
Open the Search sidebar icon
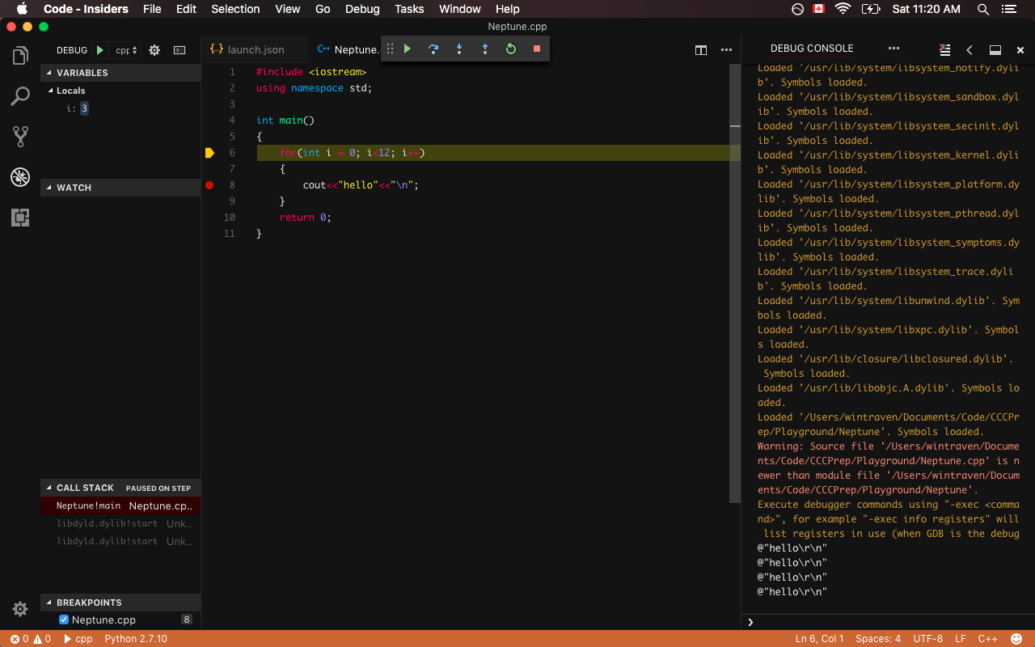point(20,95)
